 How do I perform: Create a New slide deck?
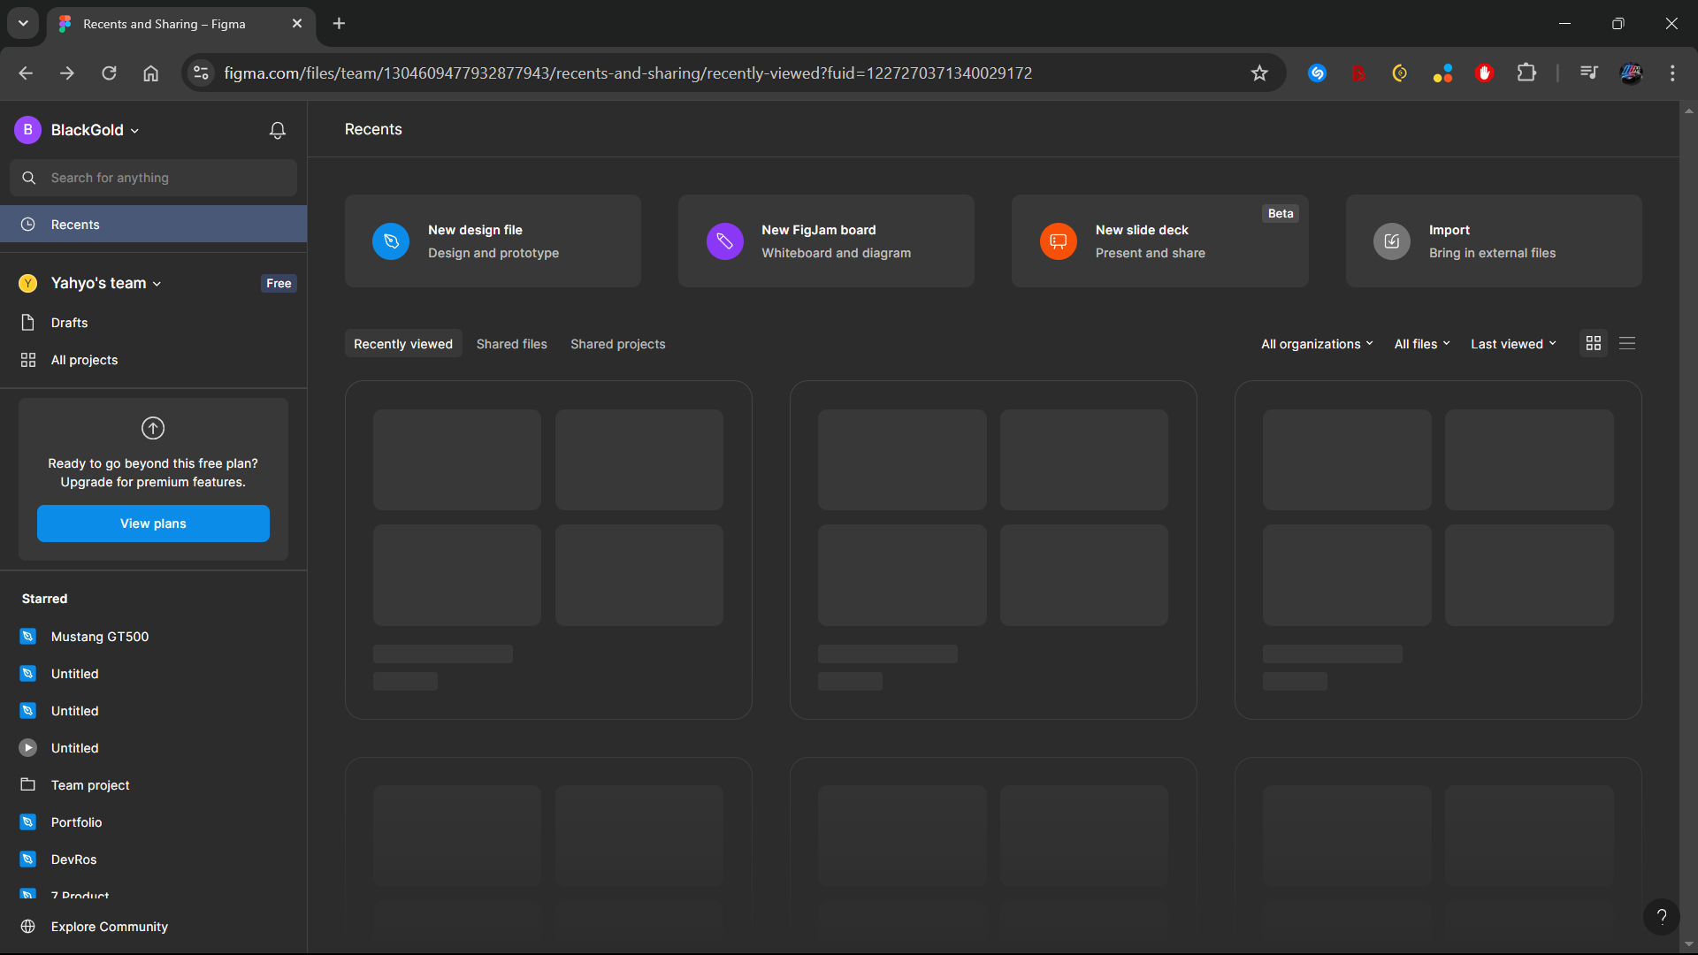coord(1159,241)
